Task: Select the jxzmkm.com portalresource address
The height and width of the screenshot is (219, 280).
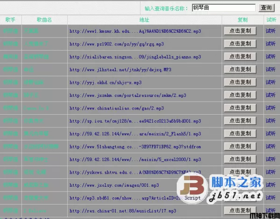Action: [x=128, y=95]
